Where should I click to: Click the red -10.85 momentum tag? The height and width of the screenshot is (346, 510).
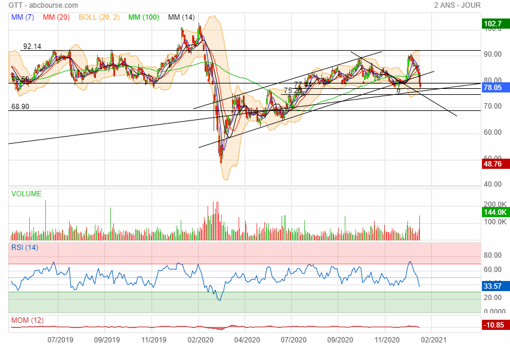[496, 325]
